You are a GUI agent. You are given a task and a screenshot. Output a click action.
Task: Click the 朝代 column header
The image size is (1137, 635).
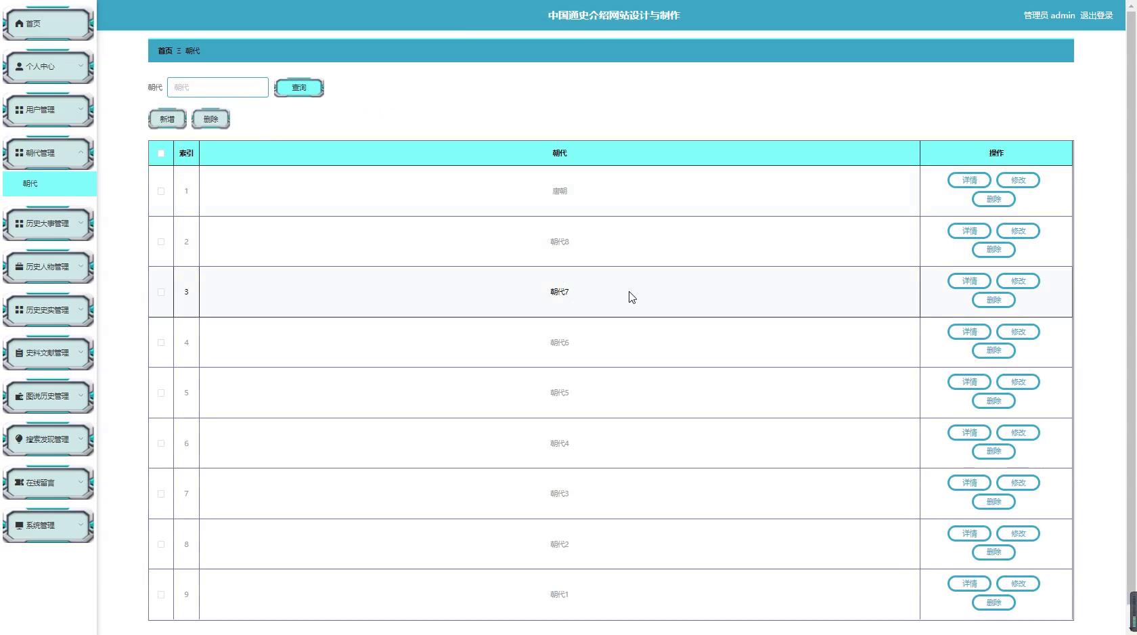pos(560,153)
